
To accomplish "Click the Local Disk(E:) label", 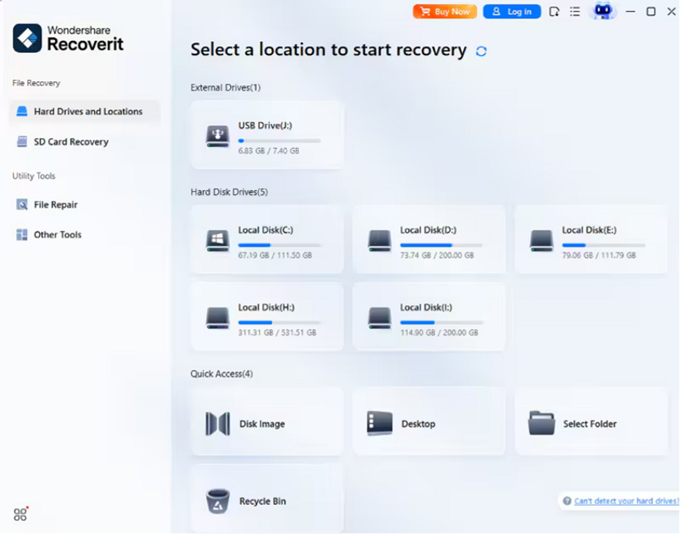I will pyautogui.click(x=591, y=231).
